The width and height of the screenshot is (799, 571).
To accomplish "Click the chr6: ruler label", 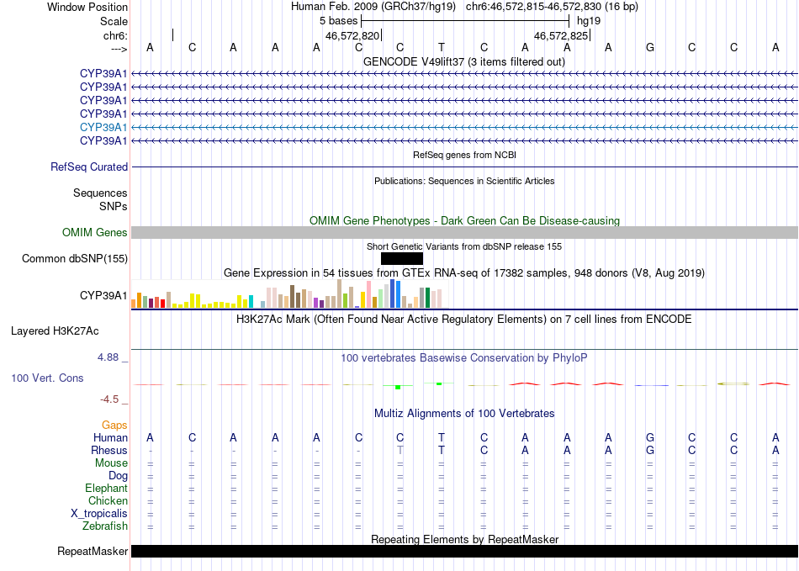I will [115, 35].
